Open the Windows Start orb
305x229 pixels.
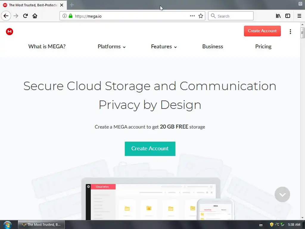(7, 225)
